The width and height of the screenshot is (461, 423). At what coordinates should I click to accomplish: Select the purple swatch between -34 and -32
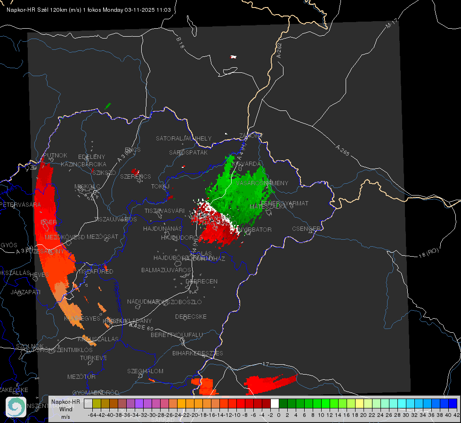click(139, 404)
